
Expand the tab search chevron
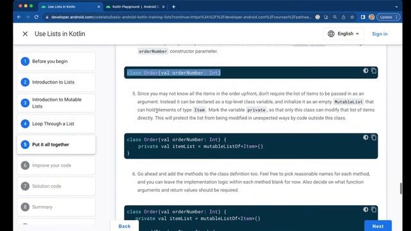click(x=396, y=7)
